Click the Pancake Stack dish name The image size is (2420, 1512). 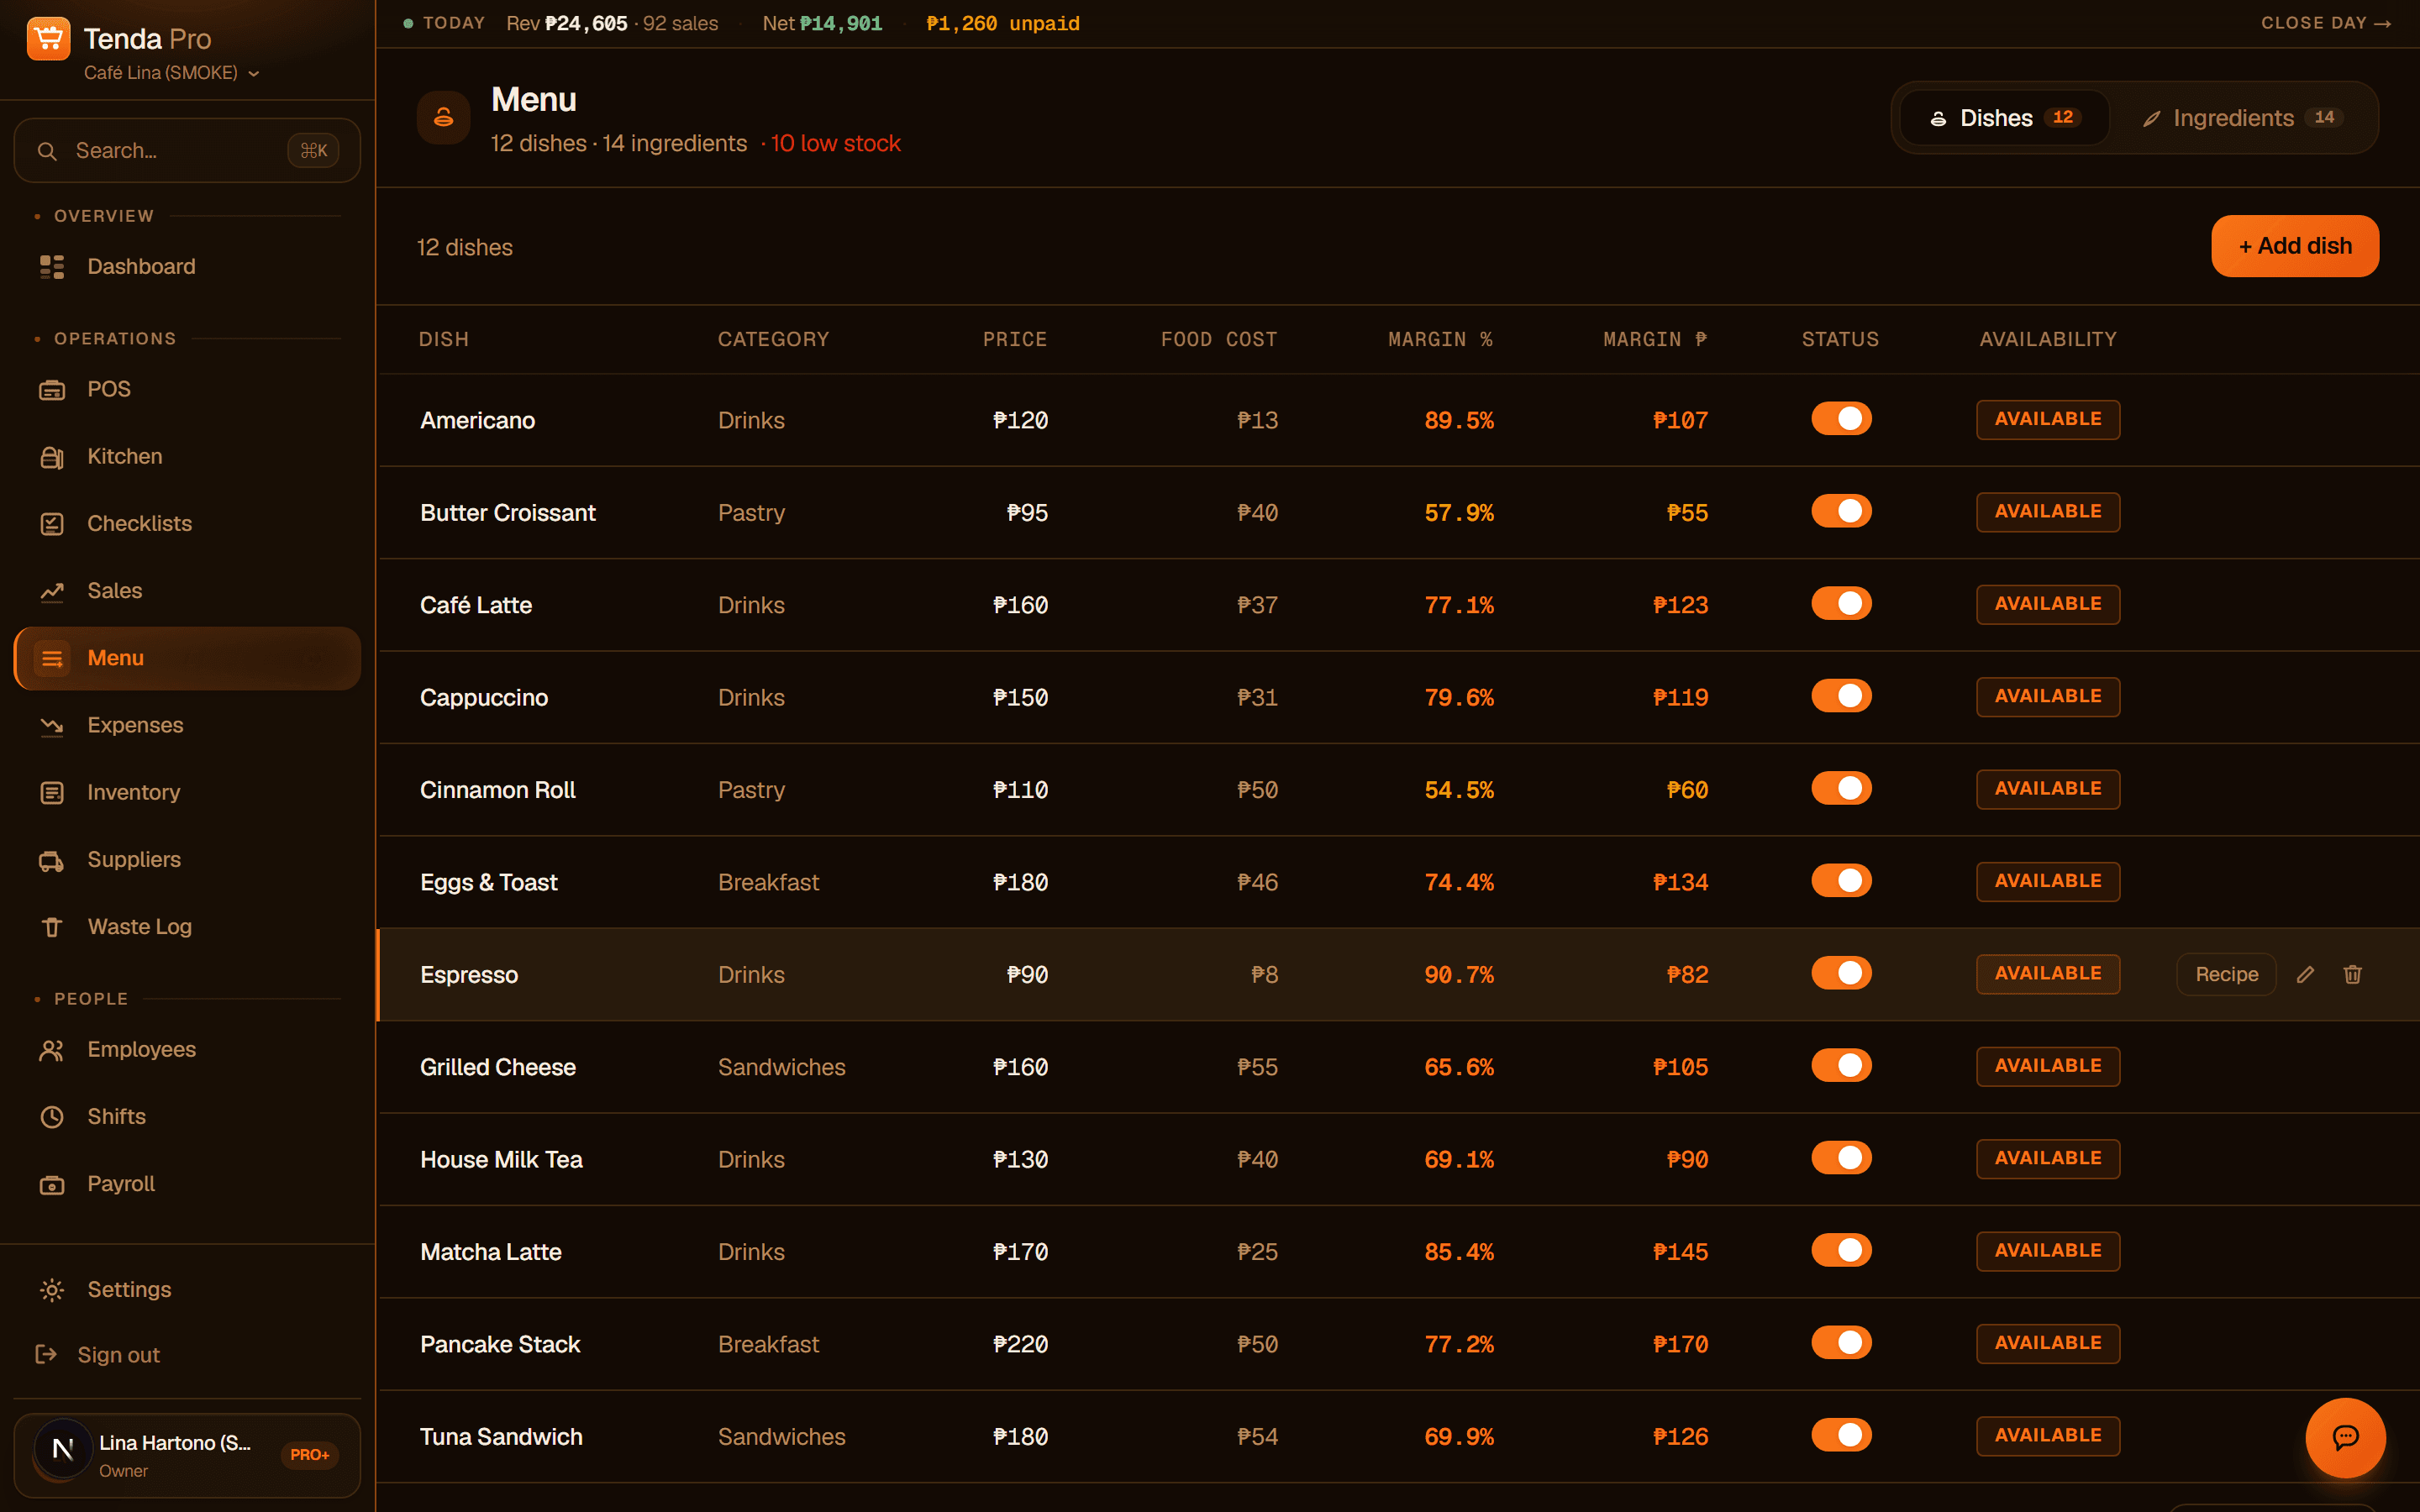[500, 1344]
